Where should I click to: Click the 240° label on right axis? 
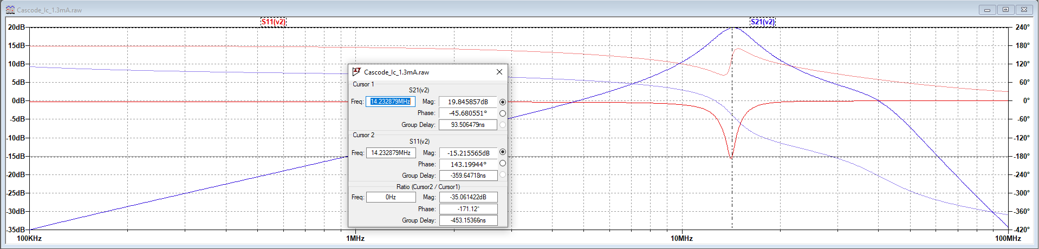[x=1023, y=27]
